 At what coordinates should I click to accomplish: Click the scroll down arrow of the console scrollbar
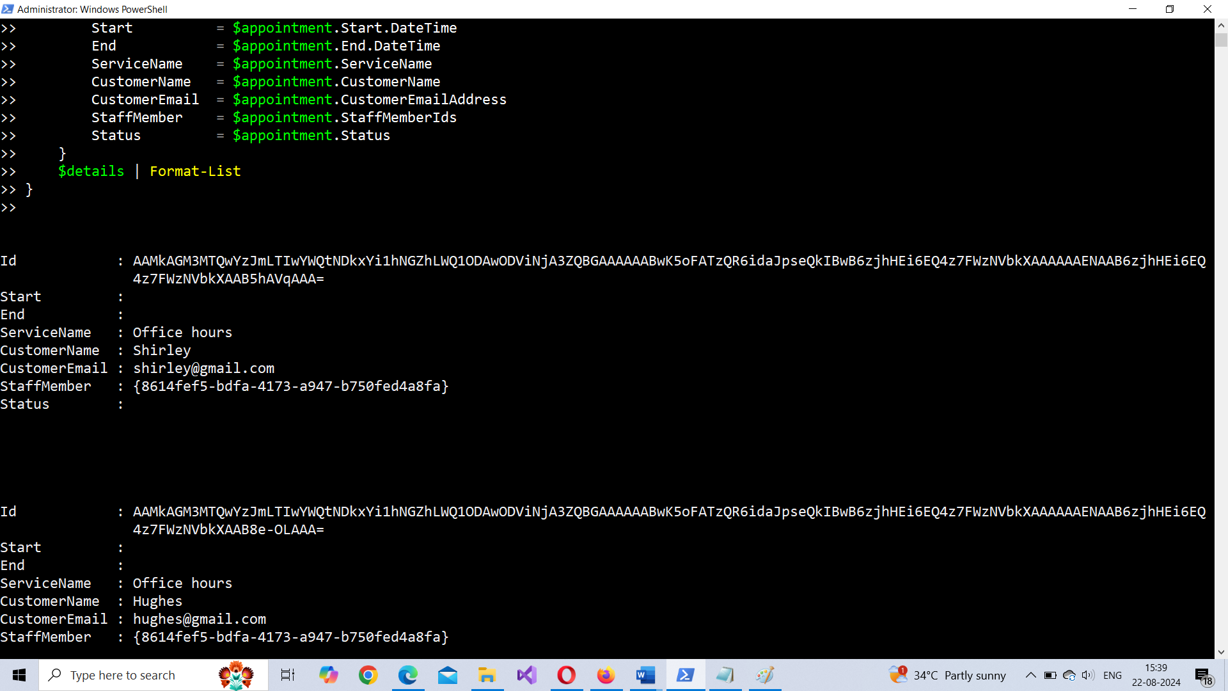tap(1221, 652)
